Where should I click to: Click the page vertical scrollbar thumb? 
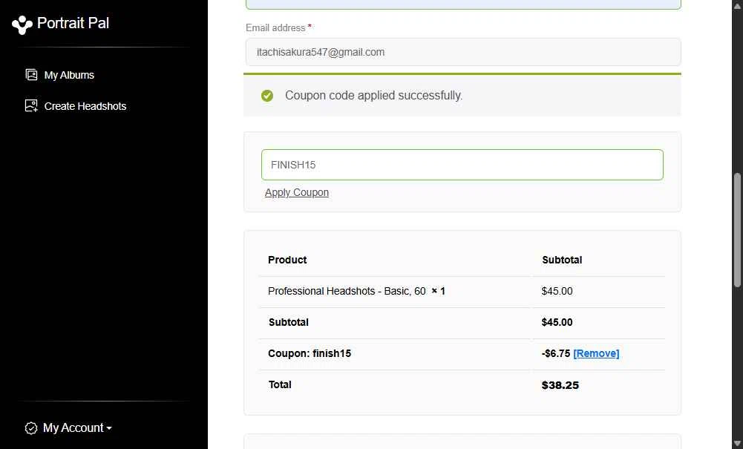(x=737, y=230)
